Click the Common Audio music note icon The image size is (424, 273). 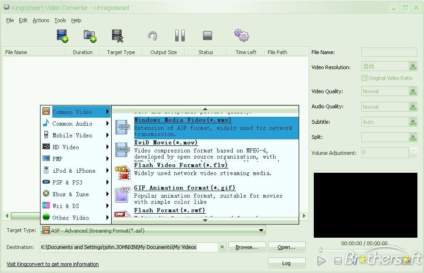coord(46,123)
